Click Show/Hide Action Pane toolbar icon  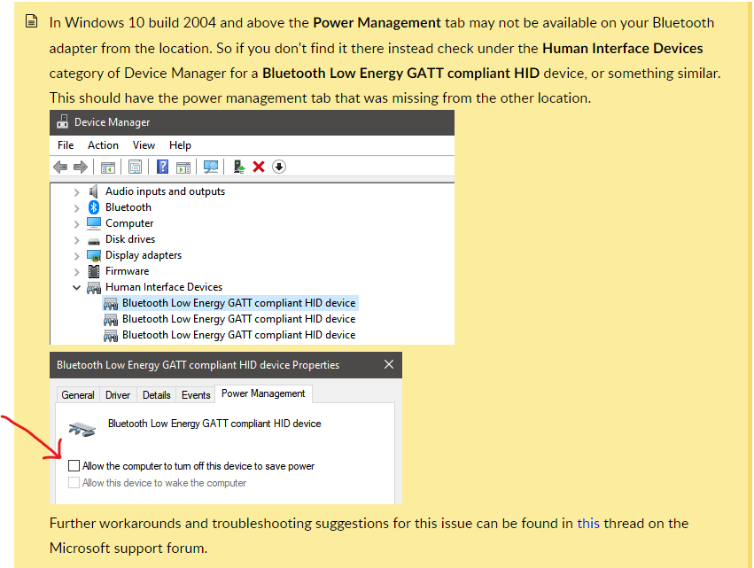(x=183, y=167)
